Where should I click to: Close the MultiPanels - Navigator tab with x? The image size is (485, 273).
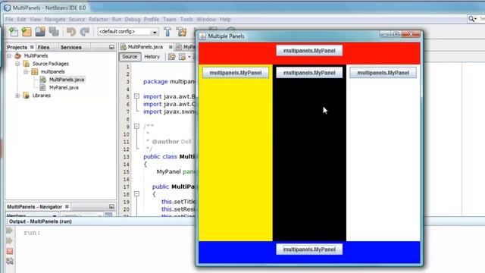click(67, 206)
